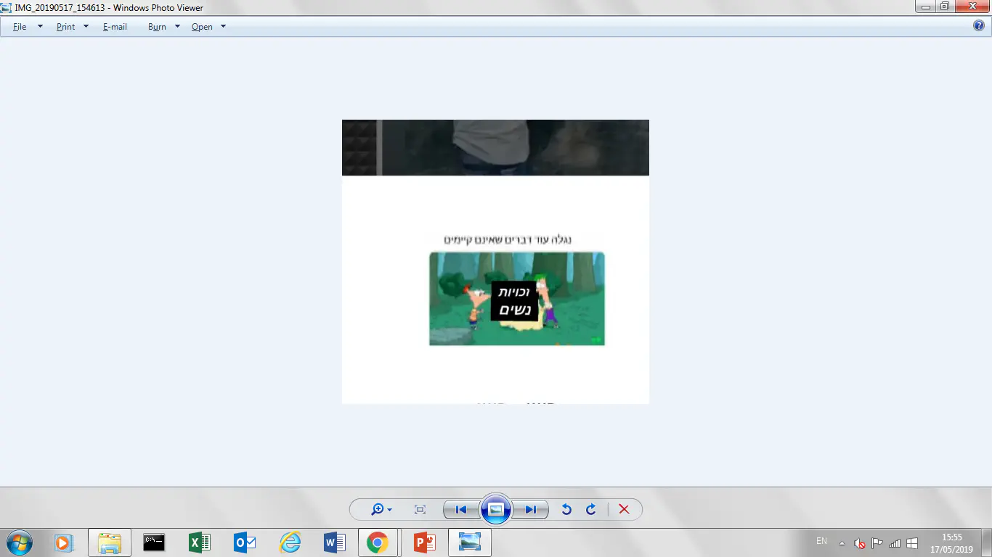
Task: Go to the previous photo
Action: pyautogui.click(x=460, y=510)
